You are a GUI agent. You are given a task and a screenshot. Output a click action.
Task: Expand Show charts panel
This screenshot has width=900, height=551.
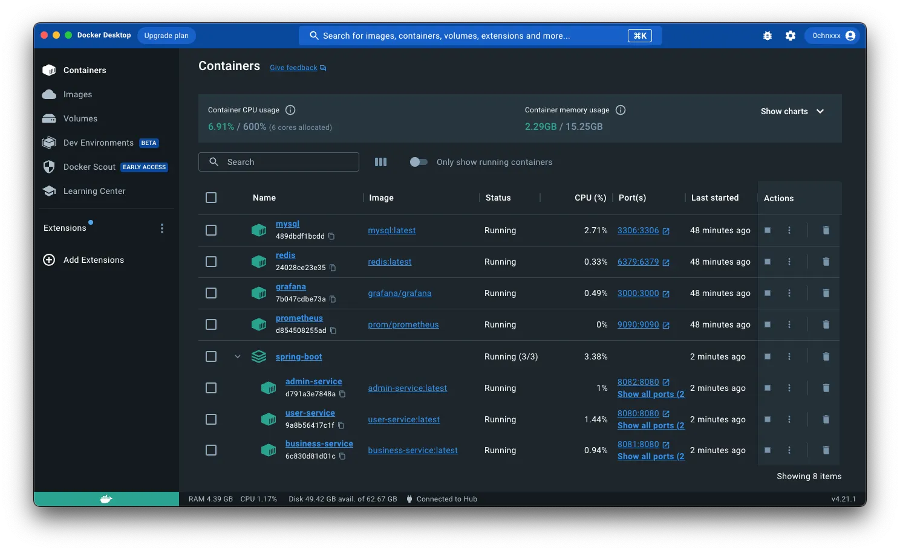(x=792, y=111)
